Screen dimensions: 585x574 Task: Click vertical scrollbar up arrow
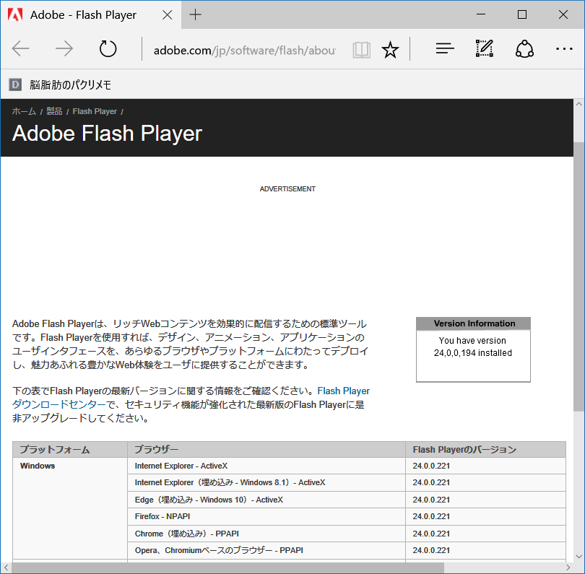pyautogui.click(x=578, y=104)
